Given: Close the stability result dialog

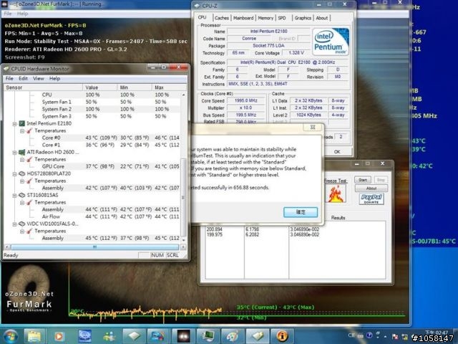Looking at the screenshot, I should point(313,127).
